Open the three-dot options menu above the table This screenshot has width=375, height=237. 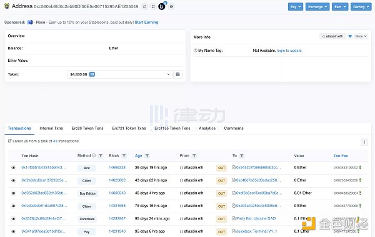pyautogui.click(x=364, y=142)
